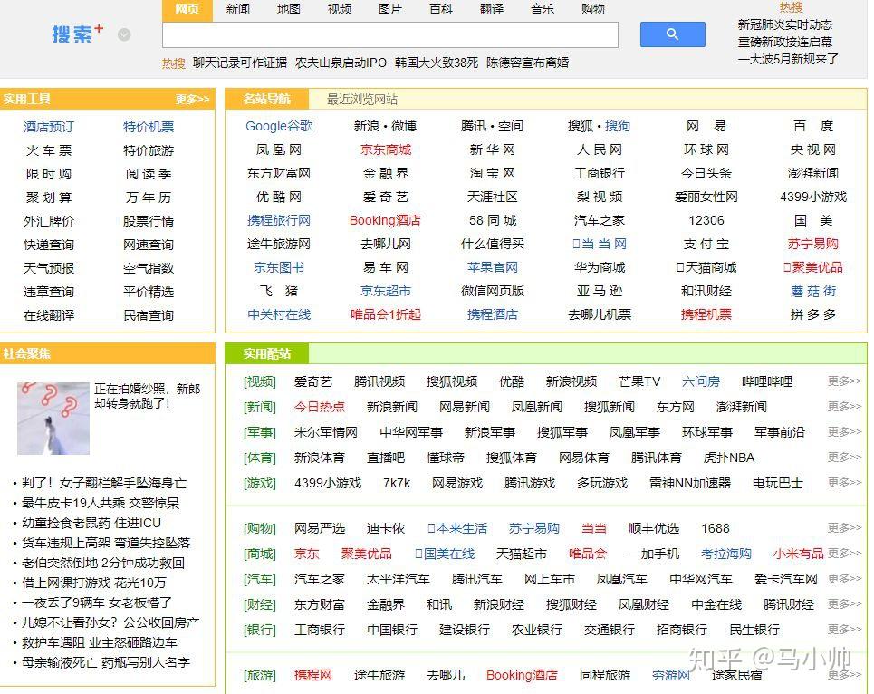This screenshot has height=694, width=874.
Task: Open the [银行] category label
Action: coord(260,630)
